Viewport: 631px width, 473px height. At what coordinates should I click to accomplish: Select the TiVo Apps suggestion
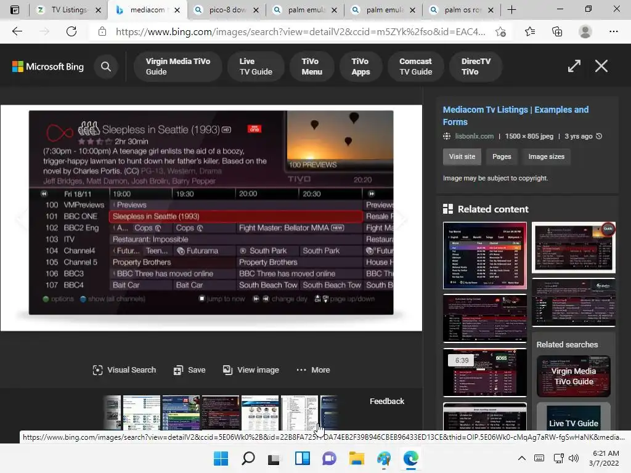(360, 67)
